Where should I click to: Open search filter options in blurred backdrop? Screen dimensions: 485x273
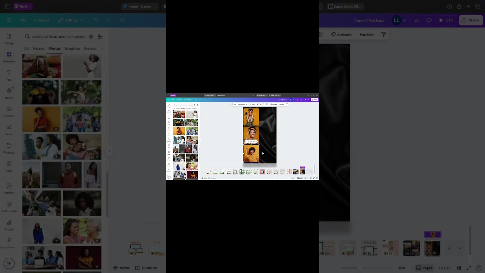(100, 37)
